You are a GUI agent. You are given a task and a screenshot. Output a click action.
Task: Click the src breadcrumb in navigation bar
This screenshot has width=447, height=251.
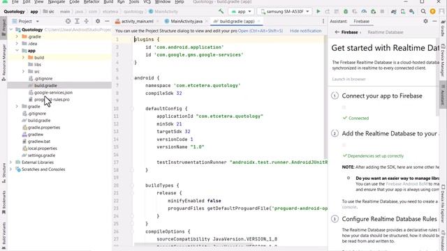coord(48,11)
